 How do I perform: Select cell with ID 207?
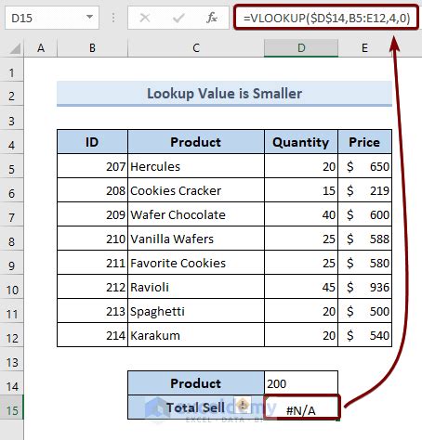coord(92,166)
